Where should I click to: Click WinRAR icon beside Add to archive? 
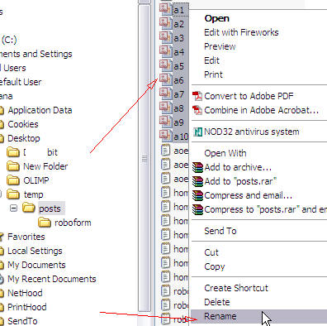click(197, 167)
